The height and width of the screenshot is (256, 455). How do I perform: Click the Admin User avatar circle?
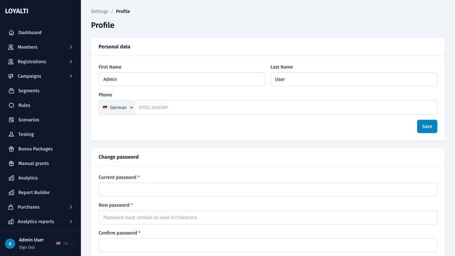(x=10, y=244)
